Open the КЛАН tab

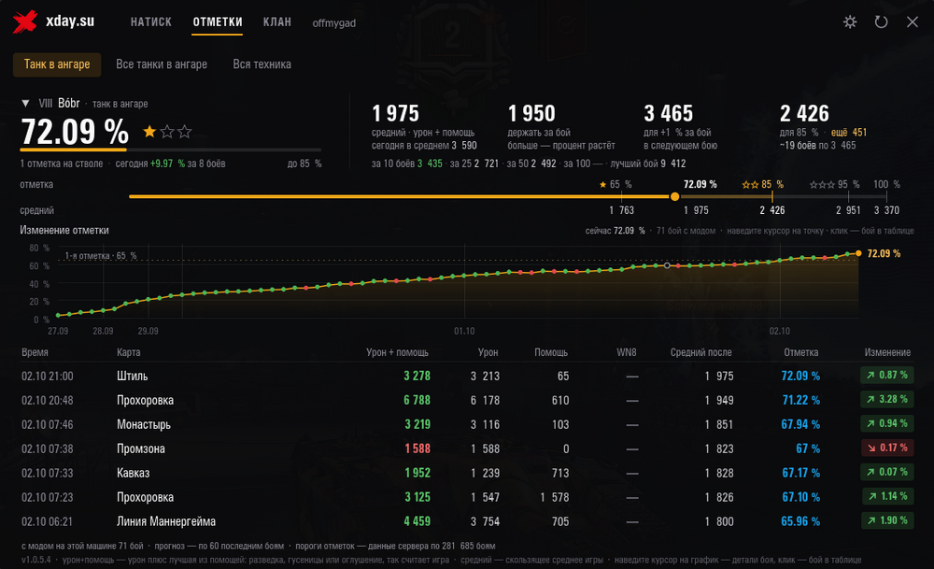(x=277, y=22)
